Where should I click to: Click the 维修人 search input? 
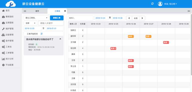pyautogui.click(x=81, y=18)
